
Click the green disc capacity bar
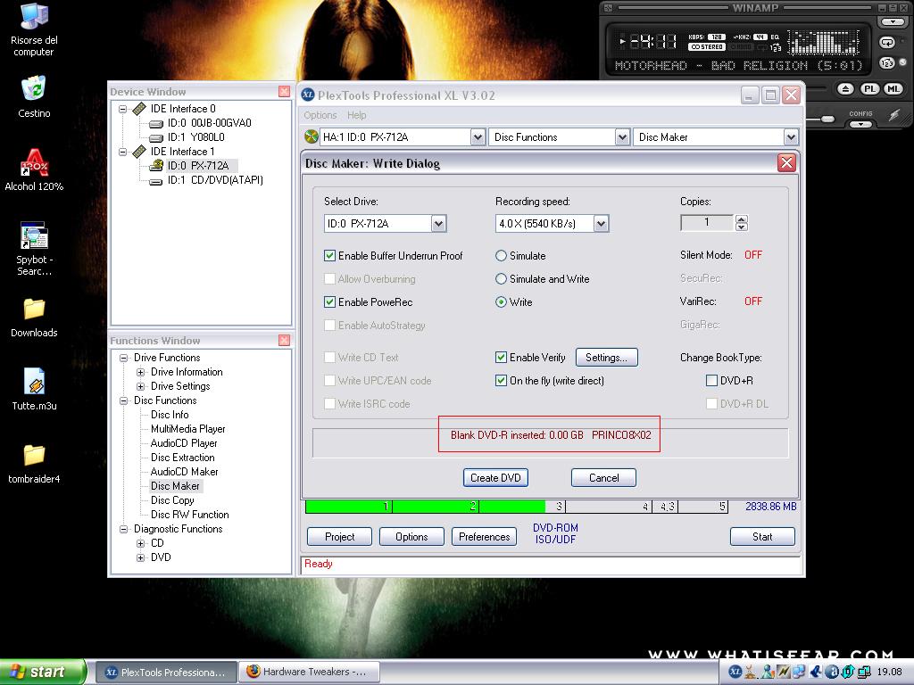[x=425, y=507]
